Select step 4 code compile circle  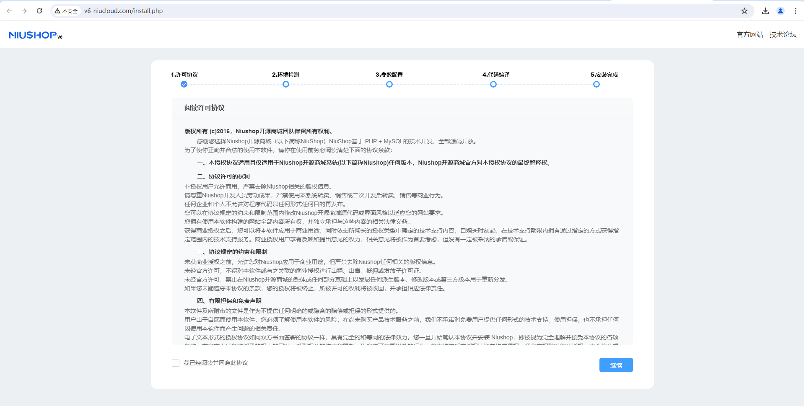pos(493,84)
